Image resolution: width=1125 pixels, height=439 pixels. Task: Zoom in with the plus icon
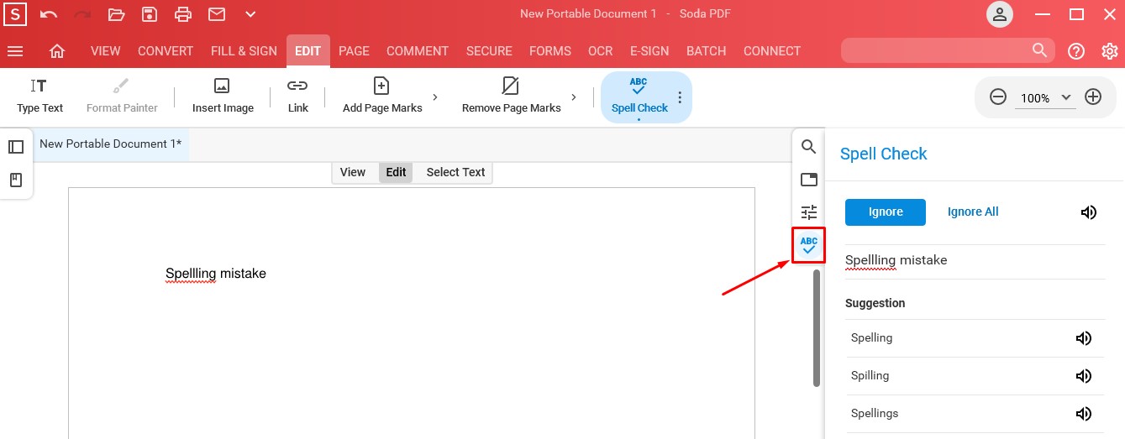(1093, 97)
